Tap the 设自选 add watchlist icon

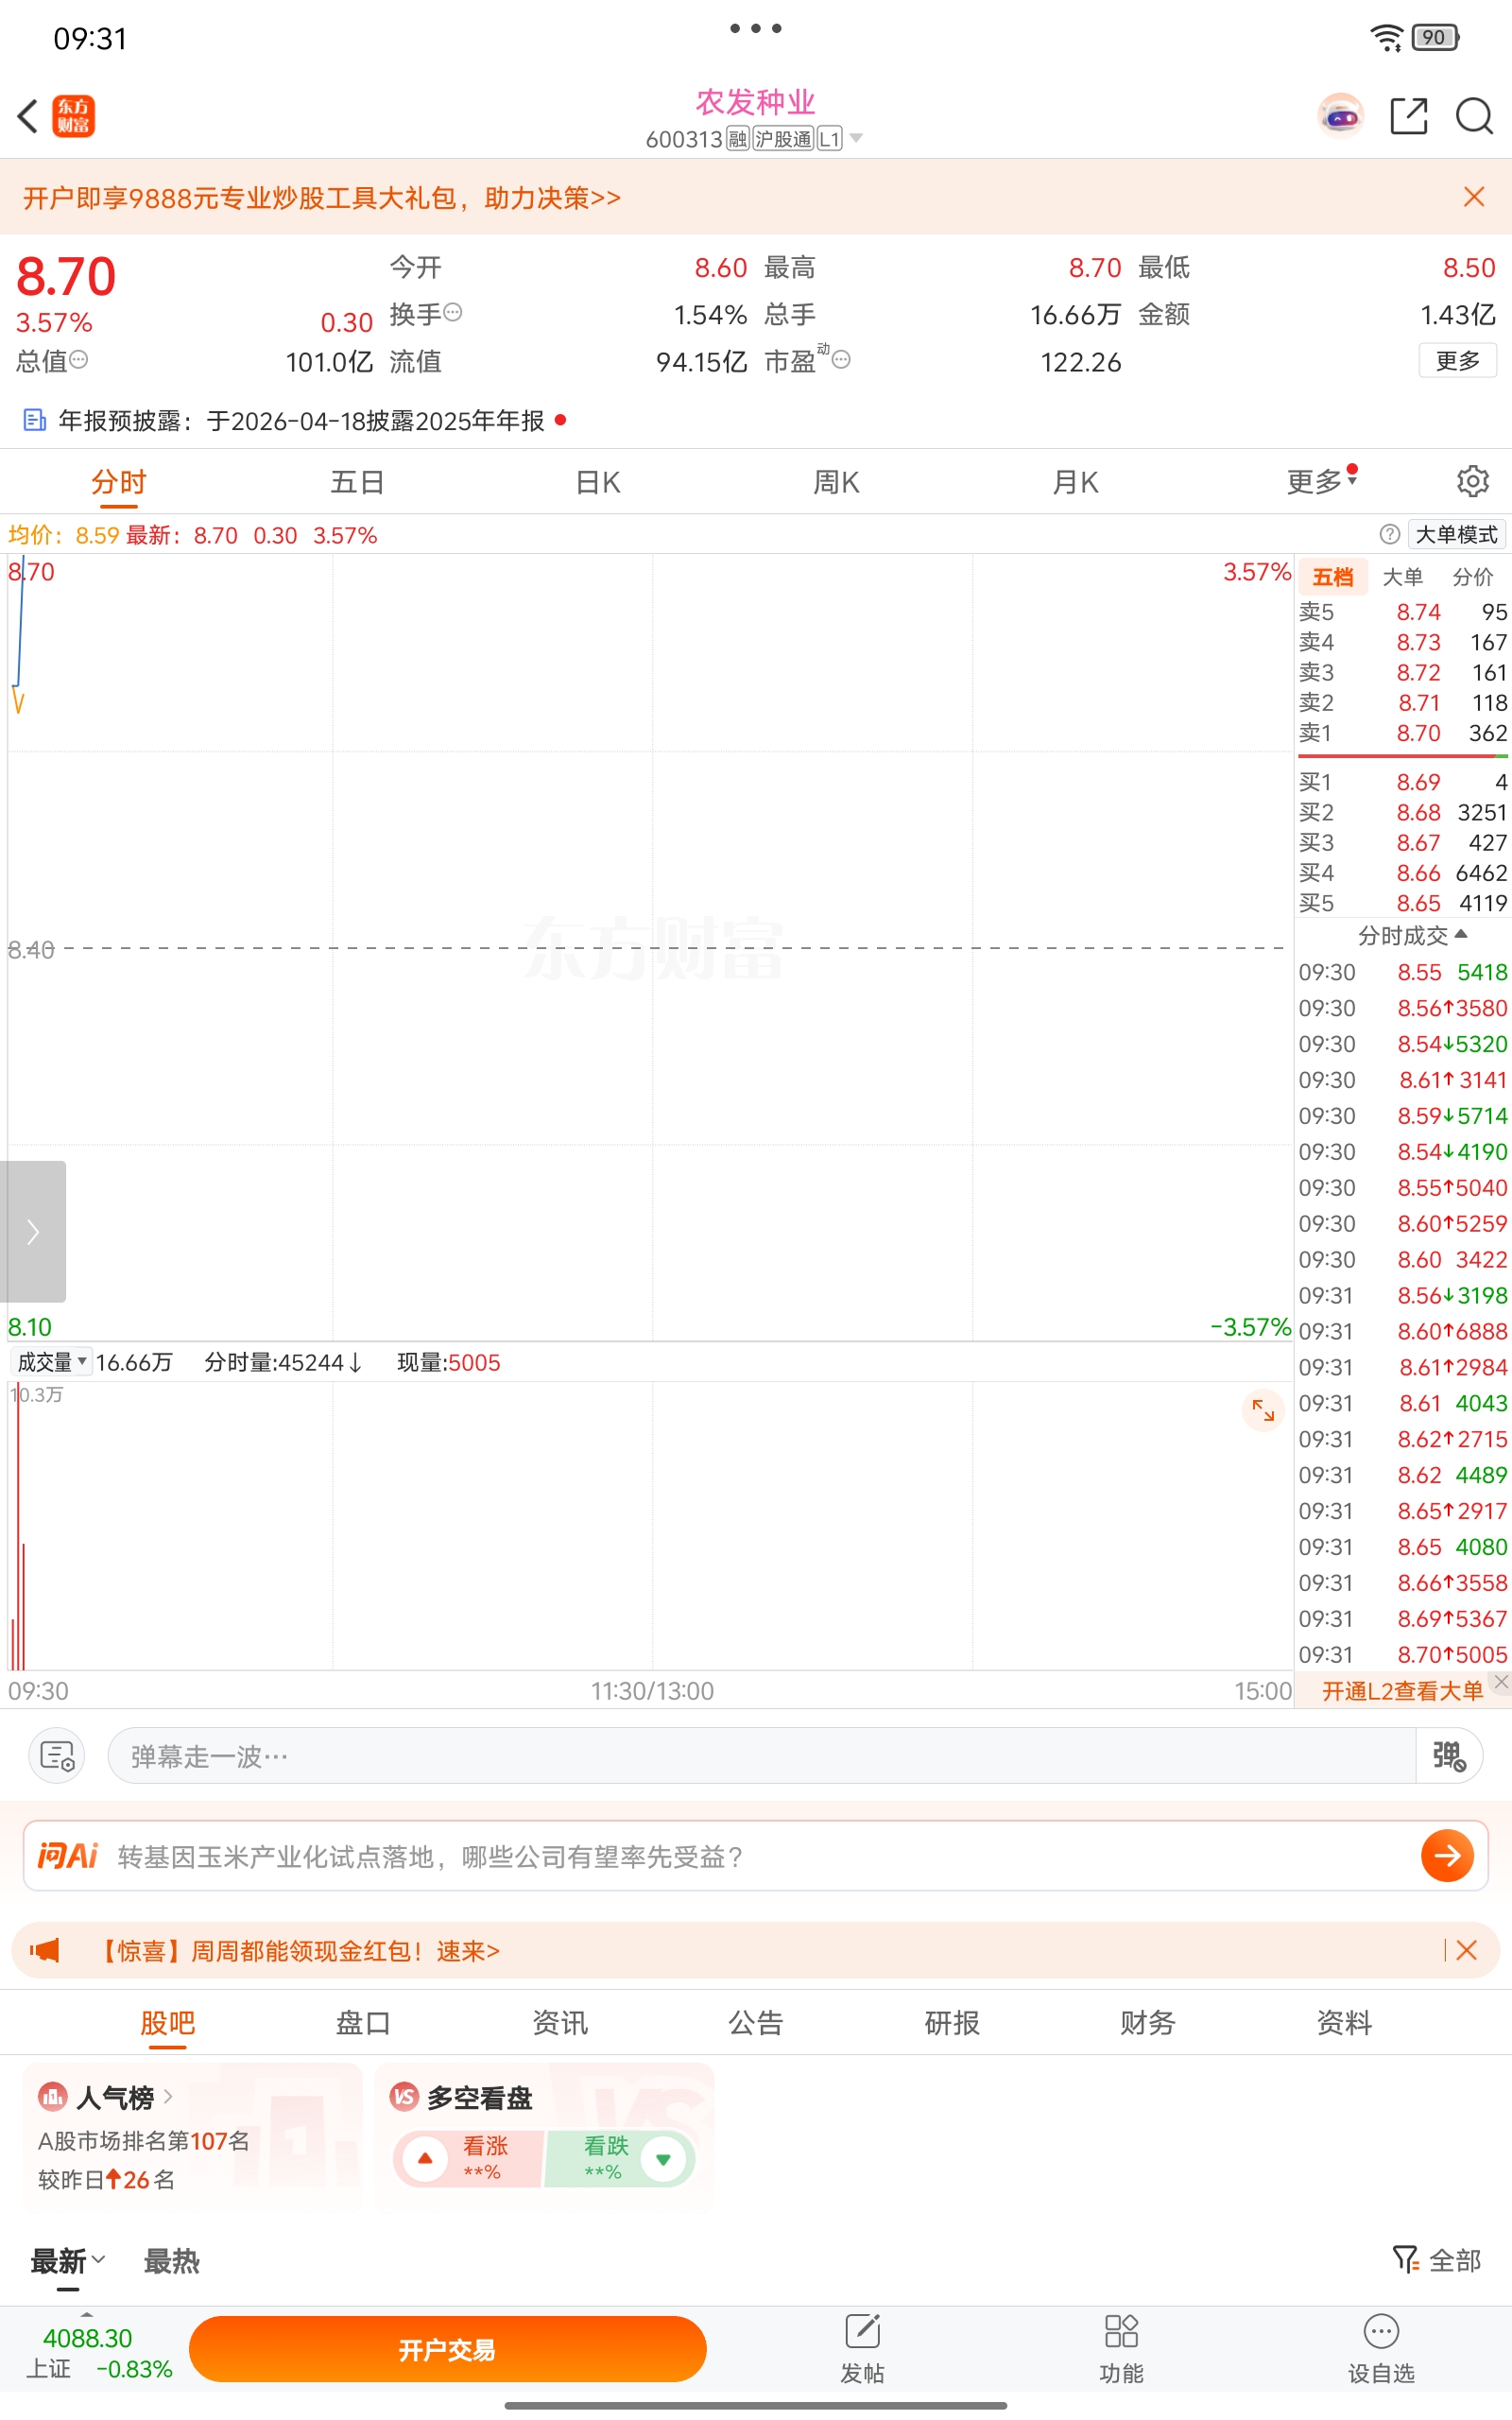point(1381,2348)
